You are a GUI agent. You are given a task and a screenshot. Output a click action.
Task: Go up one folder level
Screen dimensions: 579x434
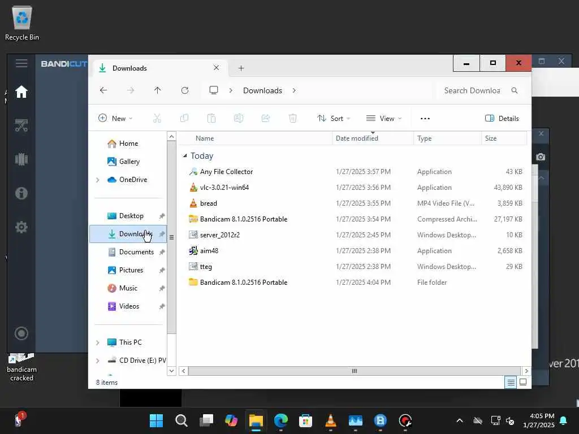(x=158, y=90)
